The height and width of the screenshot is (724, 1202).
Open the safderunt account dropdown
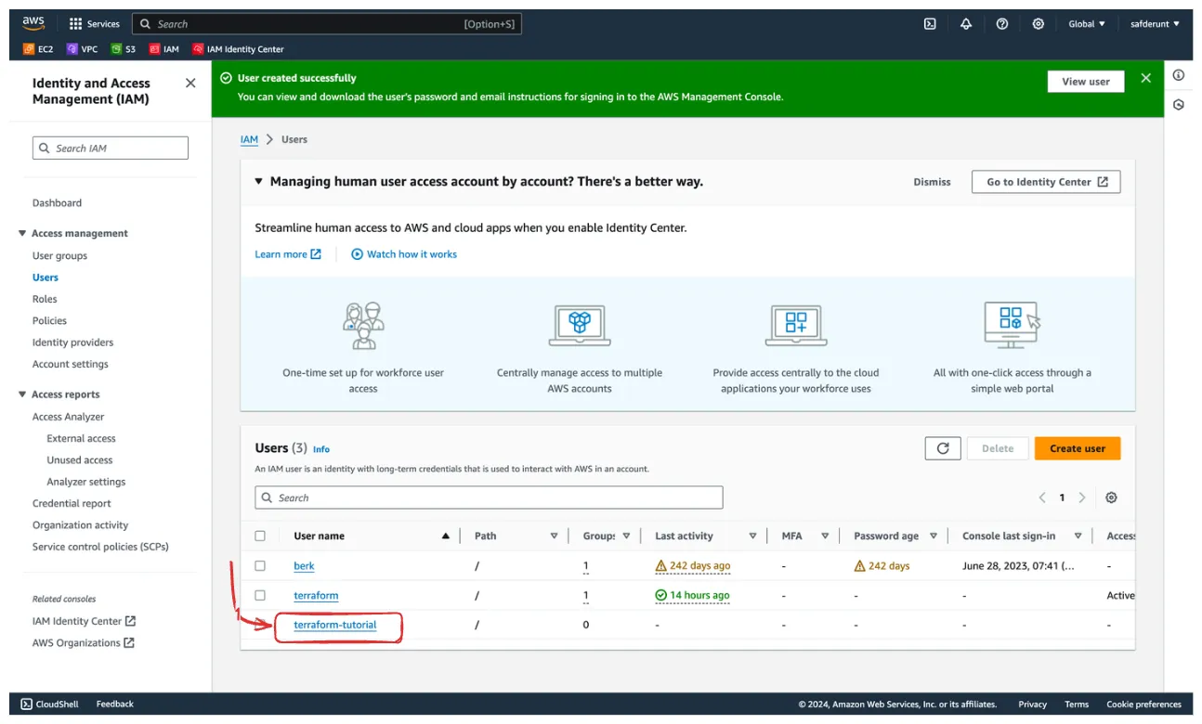coord(1154,24)
